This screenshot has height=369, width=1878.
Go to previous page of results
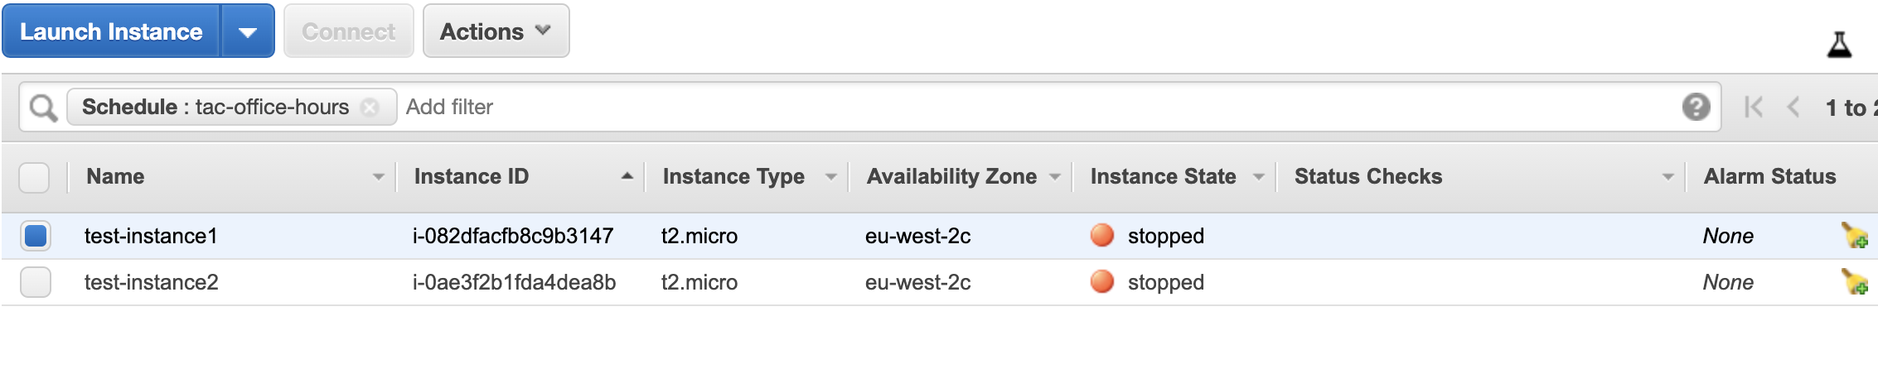[x=1793, y=108]
